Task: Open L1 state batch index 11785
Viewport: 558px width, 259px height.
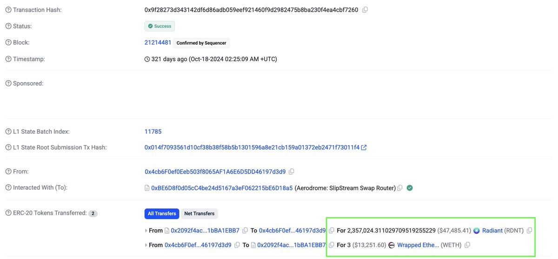Action: [x=153, y=132]
